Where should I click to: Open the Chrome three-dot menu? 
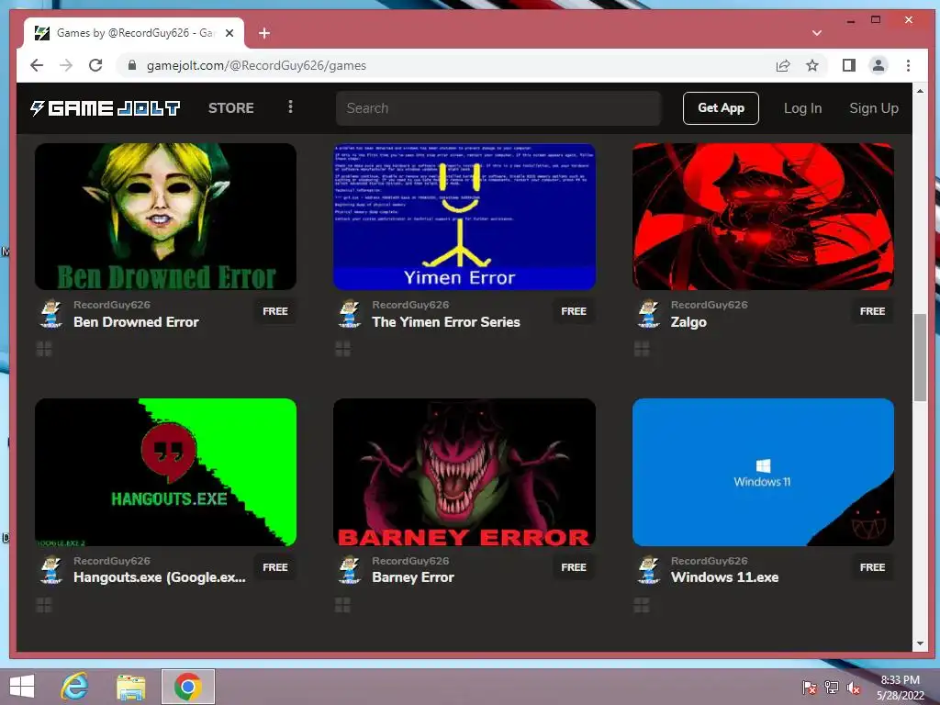908,65
